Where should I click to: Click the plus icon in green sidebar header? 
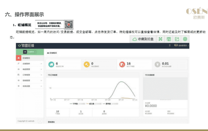pos(25,52)
